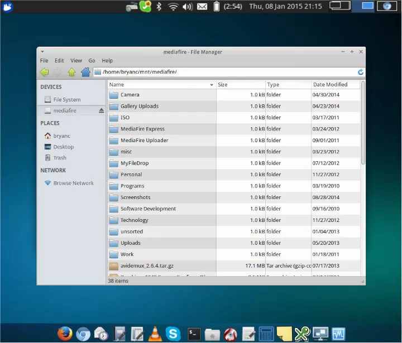Select the MediaFire Uploader folder

coord(145,141)
